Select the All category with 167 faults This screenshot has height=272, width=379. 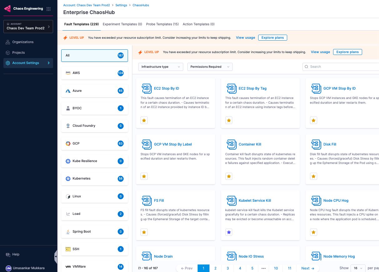[95, 56]
